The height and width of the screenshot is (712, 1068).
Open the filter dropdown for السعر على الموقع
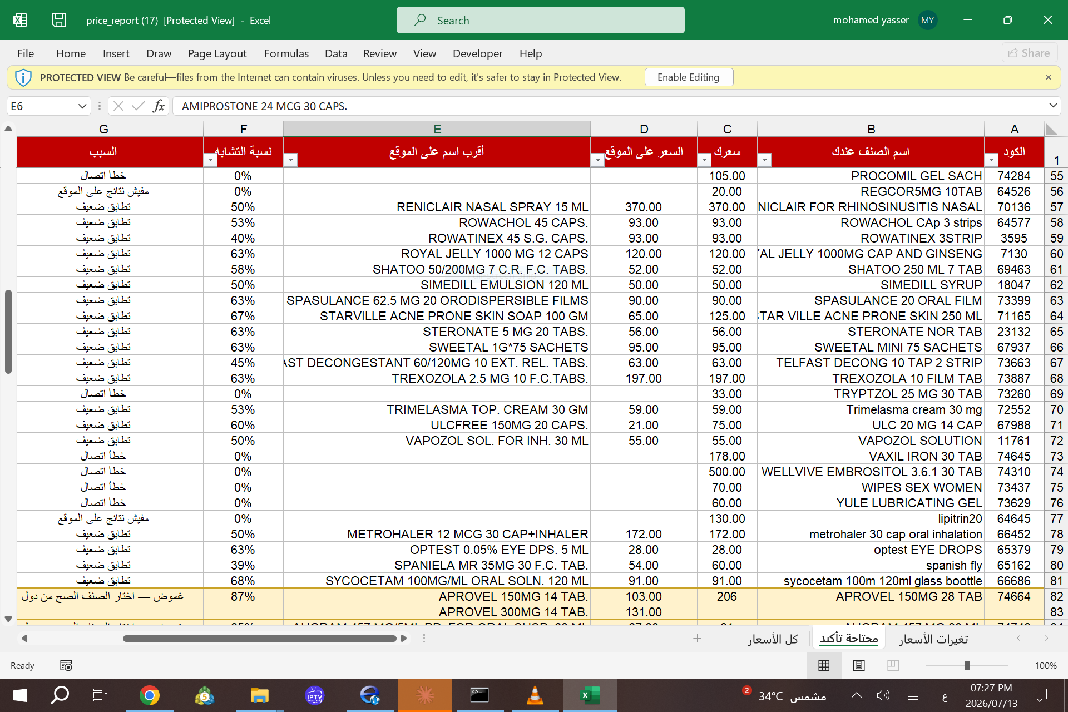[597, 160]
